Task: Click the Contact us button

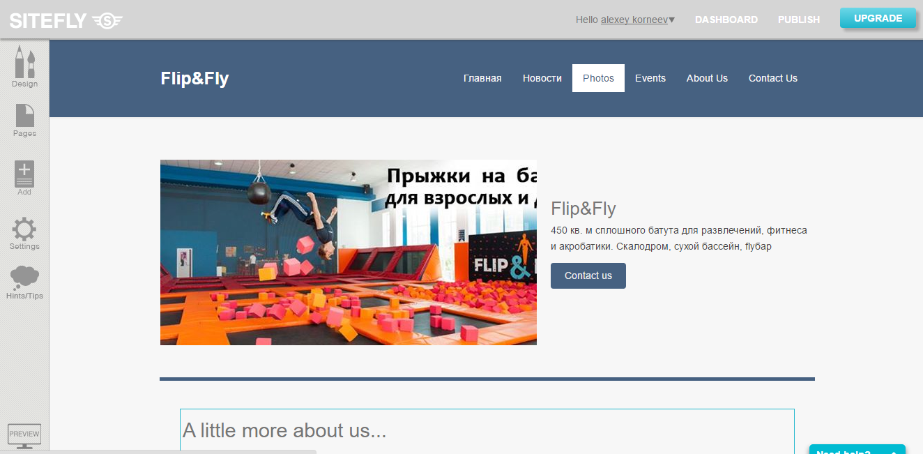Action: 588,275
